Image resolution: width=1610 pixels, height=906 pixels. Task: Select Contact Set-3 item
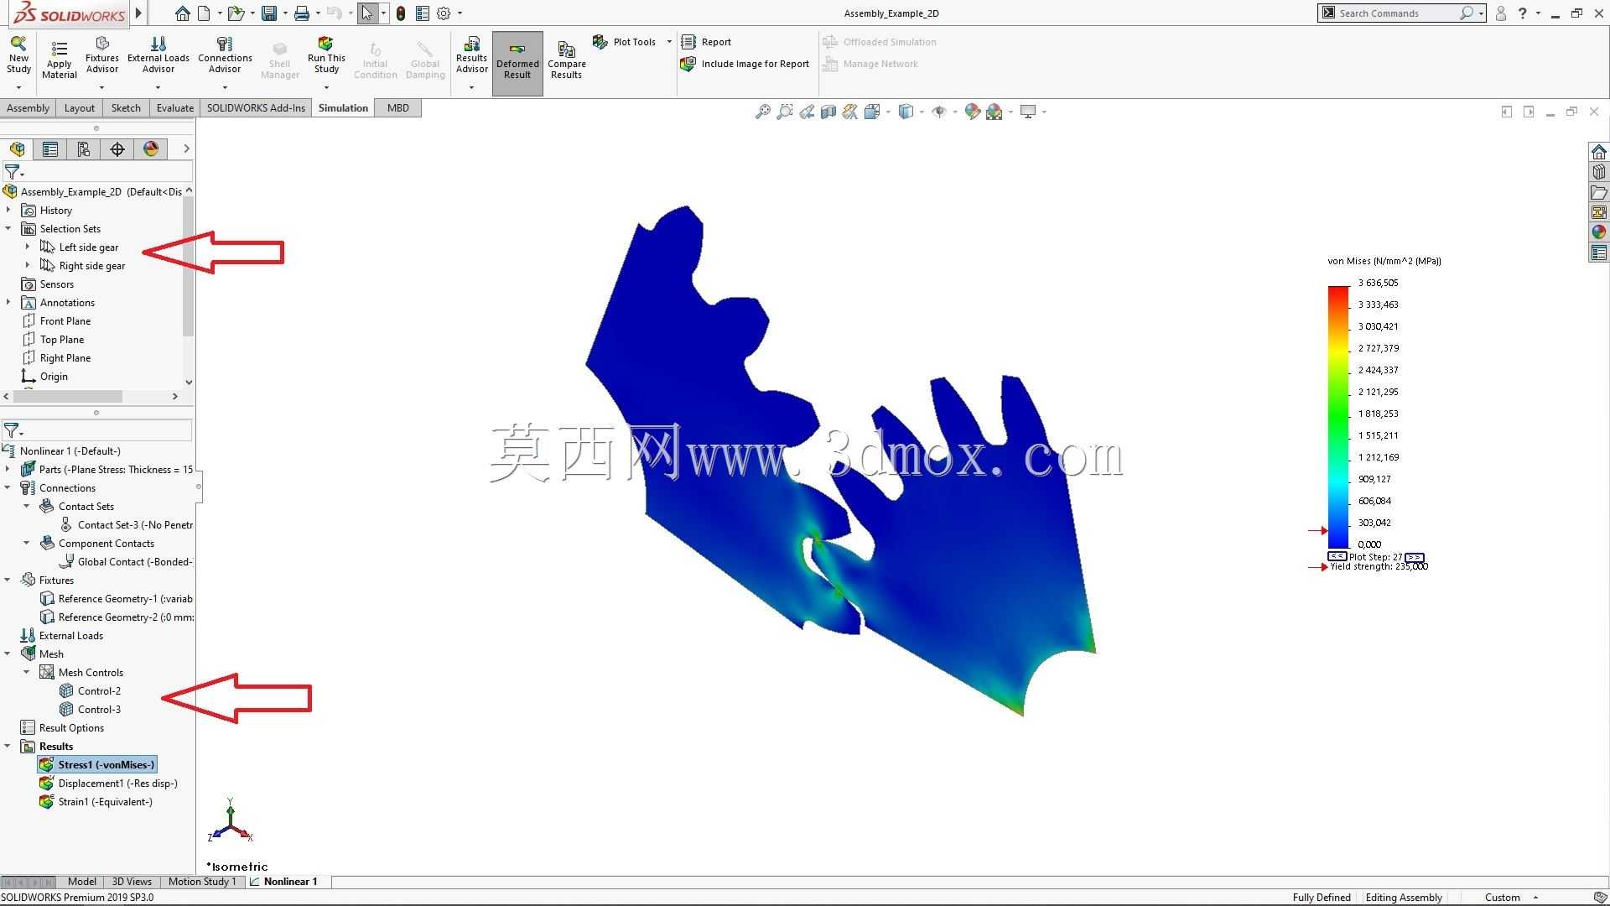click(126, 525)
